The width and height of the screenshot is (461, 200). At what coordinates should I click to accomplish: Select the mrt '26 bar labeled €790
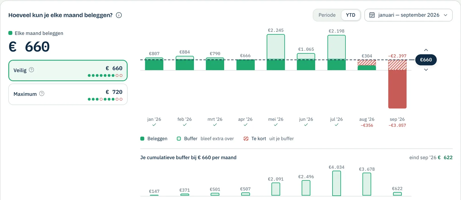click(215, 64)
